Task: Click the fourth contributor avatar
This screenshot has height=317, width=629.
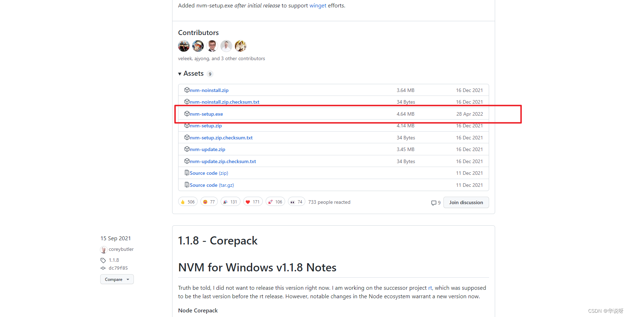Action: click(226, 46)
